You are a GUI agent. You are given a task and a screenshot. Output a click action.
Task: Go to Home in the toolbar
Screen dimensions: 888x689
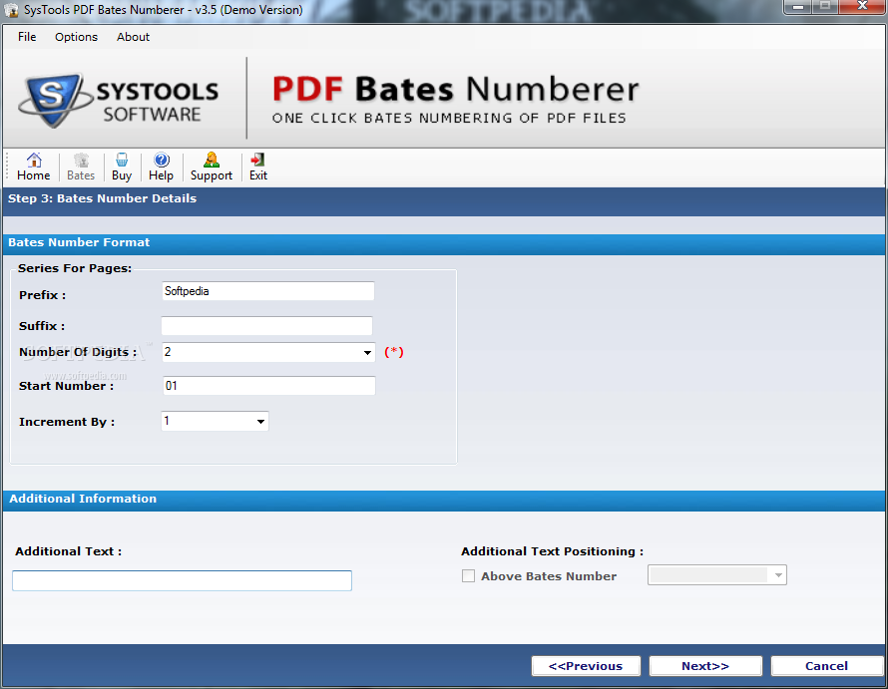(x=33, y=167)
